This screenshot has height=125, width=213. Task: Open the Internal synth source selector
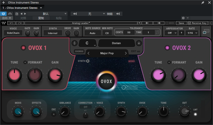pos(53,33)
